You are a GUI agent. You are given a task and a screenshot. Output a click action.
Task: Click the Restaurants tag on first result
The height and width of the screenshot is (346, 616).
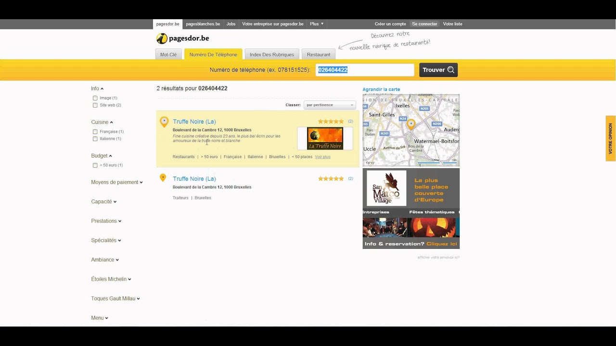pos(184,157)
